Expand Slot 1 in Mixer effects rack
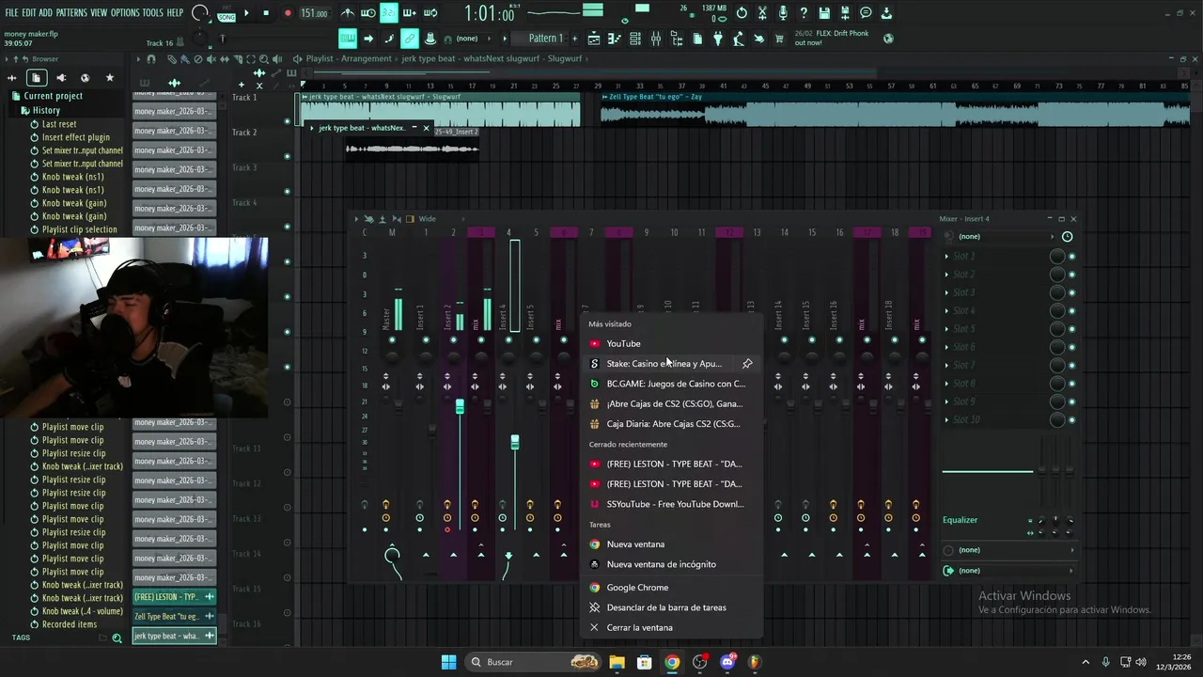Viewport: 1203px width, 677px height. click(946, 256)
